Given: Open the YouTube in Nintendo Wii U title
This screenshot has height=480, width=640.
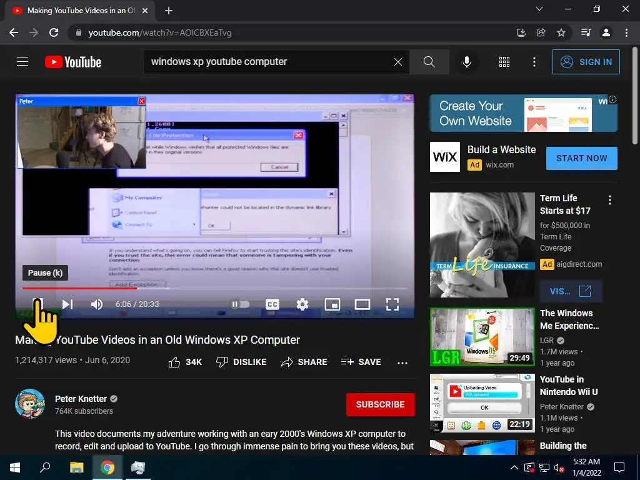Looking at the screenshot, I should coord(569,386).
